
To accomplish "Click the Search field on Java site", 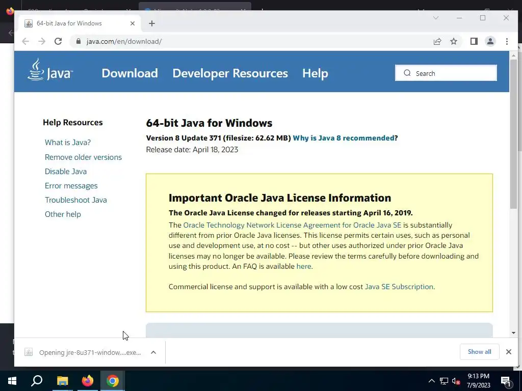I will (446, 73).
